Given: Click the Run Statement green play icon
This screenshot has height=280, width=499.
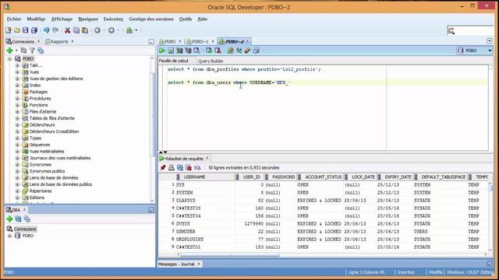Looking at the screenshot, I should click(162, 51).
